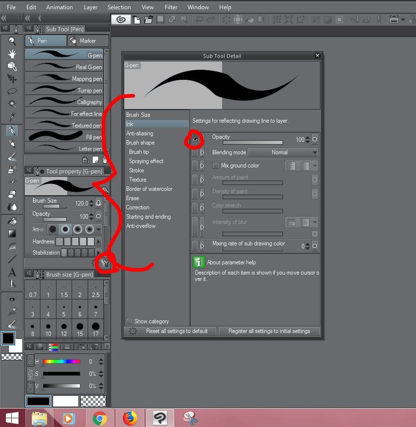Click Brush Size value stepper in Tool property
This screenshot has height=427, width=416.
coord(91,204)
